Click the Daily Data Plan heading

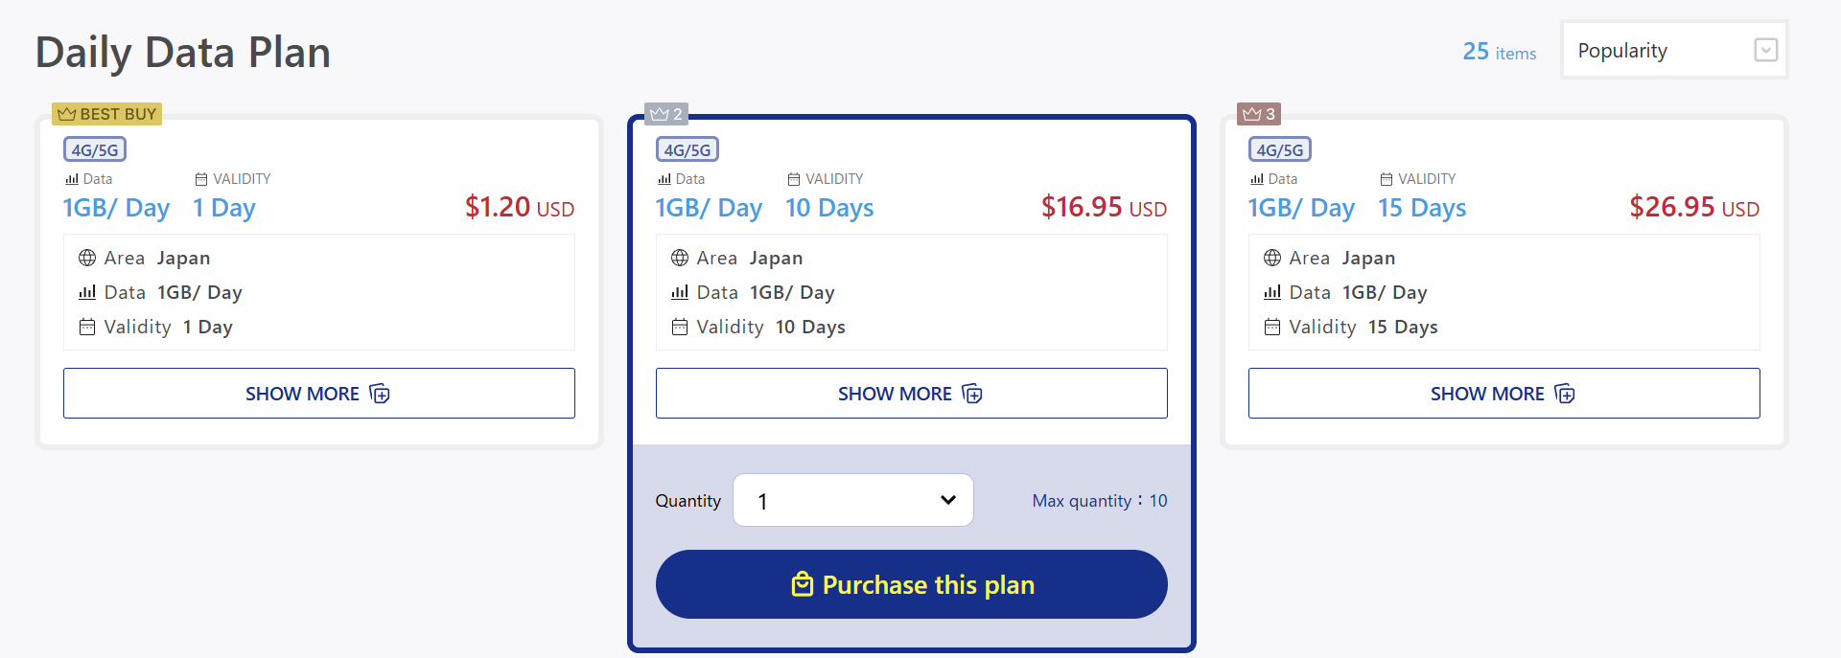pyautogui.click(x=183, y=53)
